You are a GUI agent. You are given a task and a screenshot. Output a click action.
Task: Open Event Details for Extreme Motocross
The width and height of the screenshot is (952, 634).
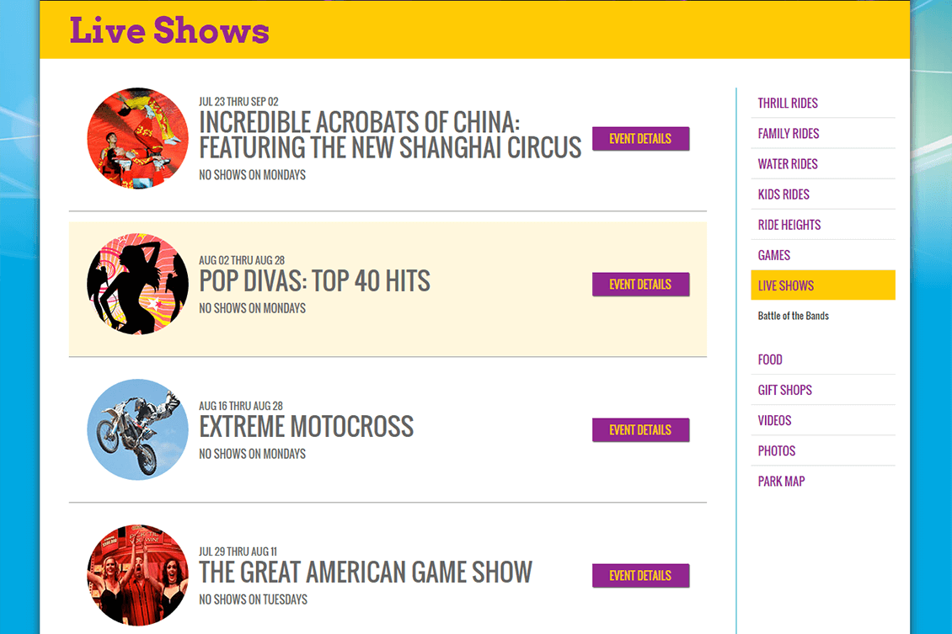click(x=640, y=429)
